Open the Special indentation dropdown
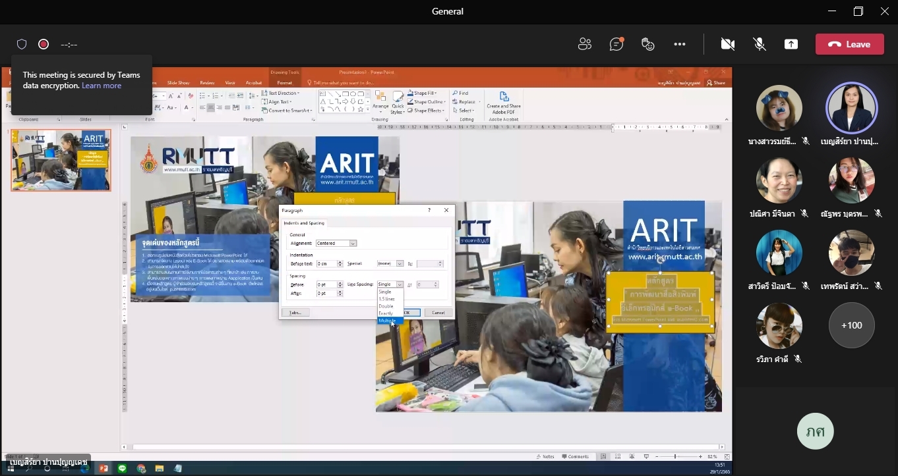 [390, 264]
